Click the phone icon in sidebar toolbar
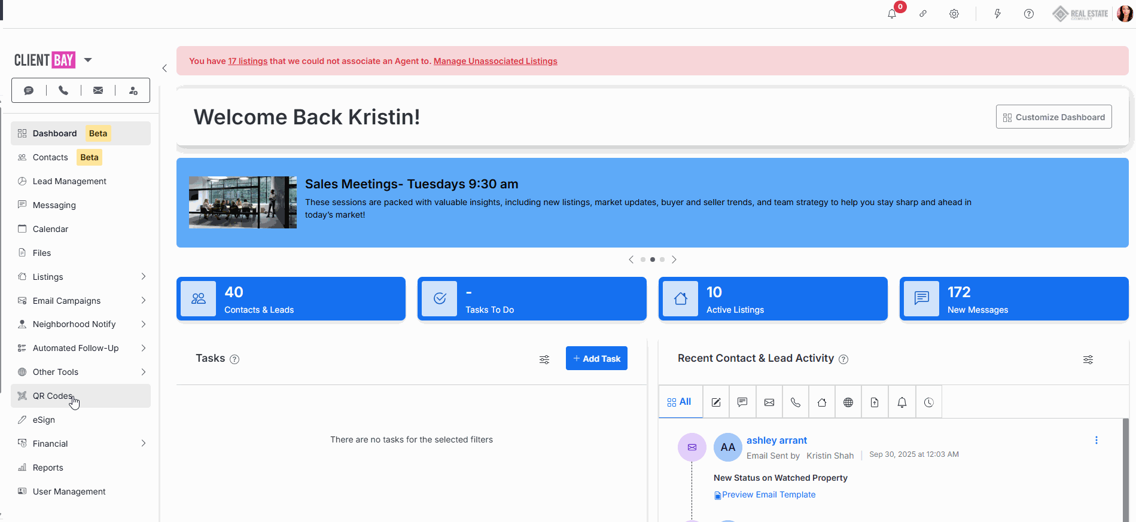 tap(63, 90)
